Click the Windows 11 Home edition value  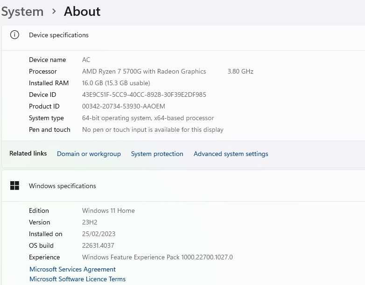tap(108, 210)
